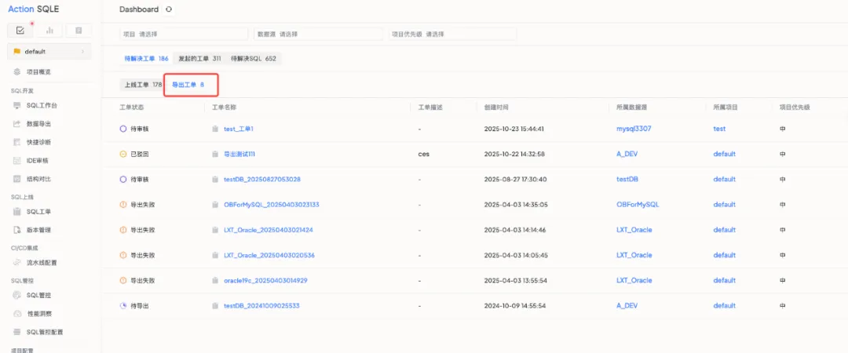Open work order OBForMySQL_20250403023133

point(271,205)
